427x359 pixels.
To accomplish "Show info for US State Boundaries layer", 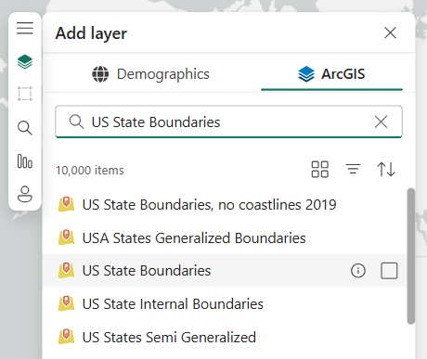I will point(358,271).
